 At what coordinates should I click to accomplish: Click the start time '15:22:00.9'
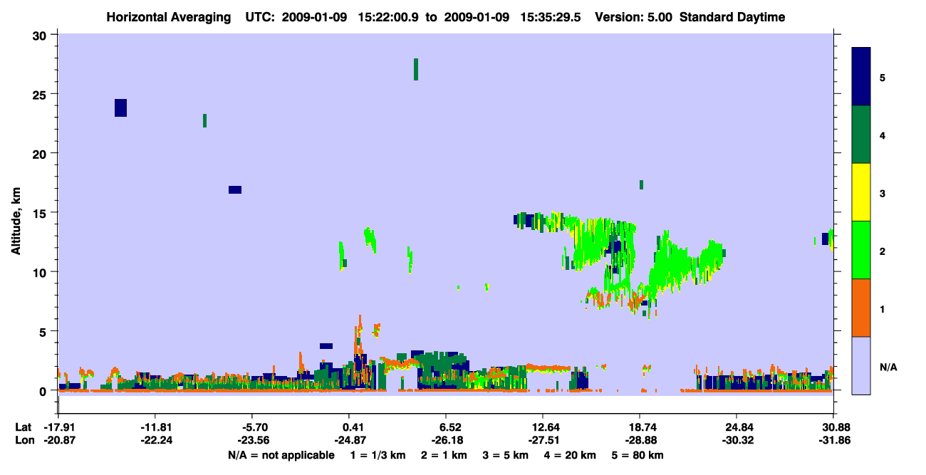(389, 17)
